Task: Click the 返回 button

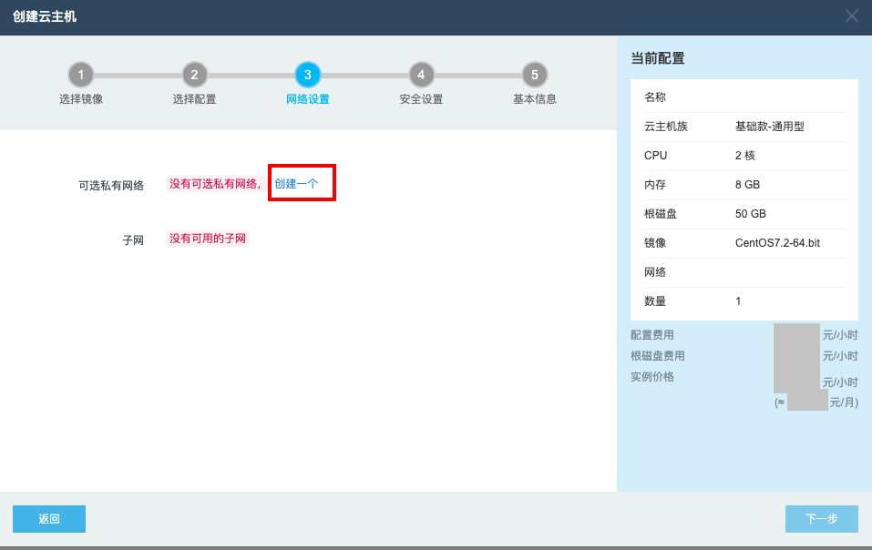Action: (x=49, y=519)
